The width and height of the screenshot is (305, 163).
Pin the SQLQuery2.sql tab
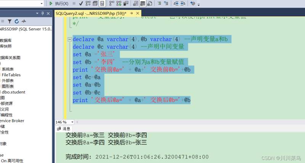click(132, 13)
